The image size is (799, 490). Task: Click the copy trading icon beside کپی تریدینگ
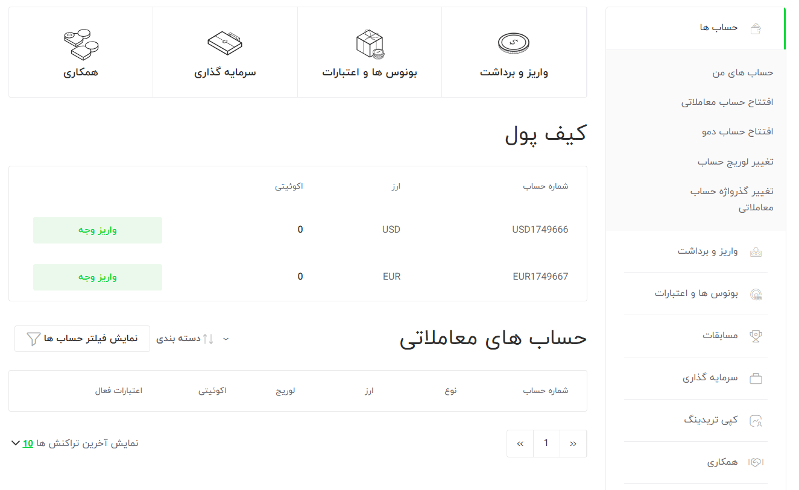[x=756, y=421]
